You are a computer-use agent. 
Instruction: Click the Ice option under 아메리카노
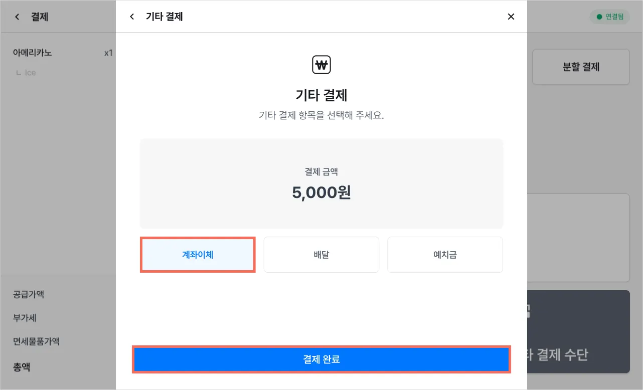pyautogui.click(x=30, y=73)
